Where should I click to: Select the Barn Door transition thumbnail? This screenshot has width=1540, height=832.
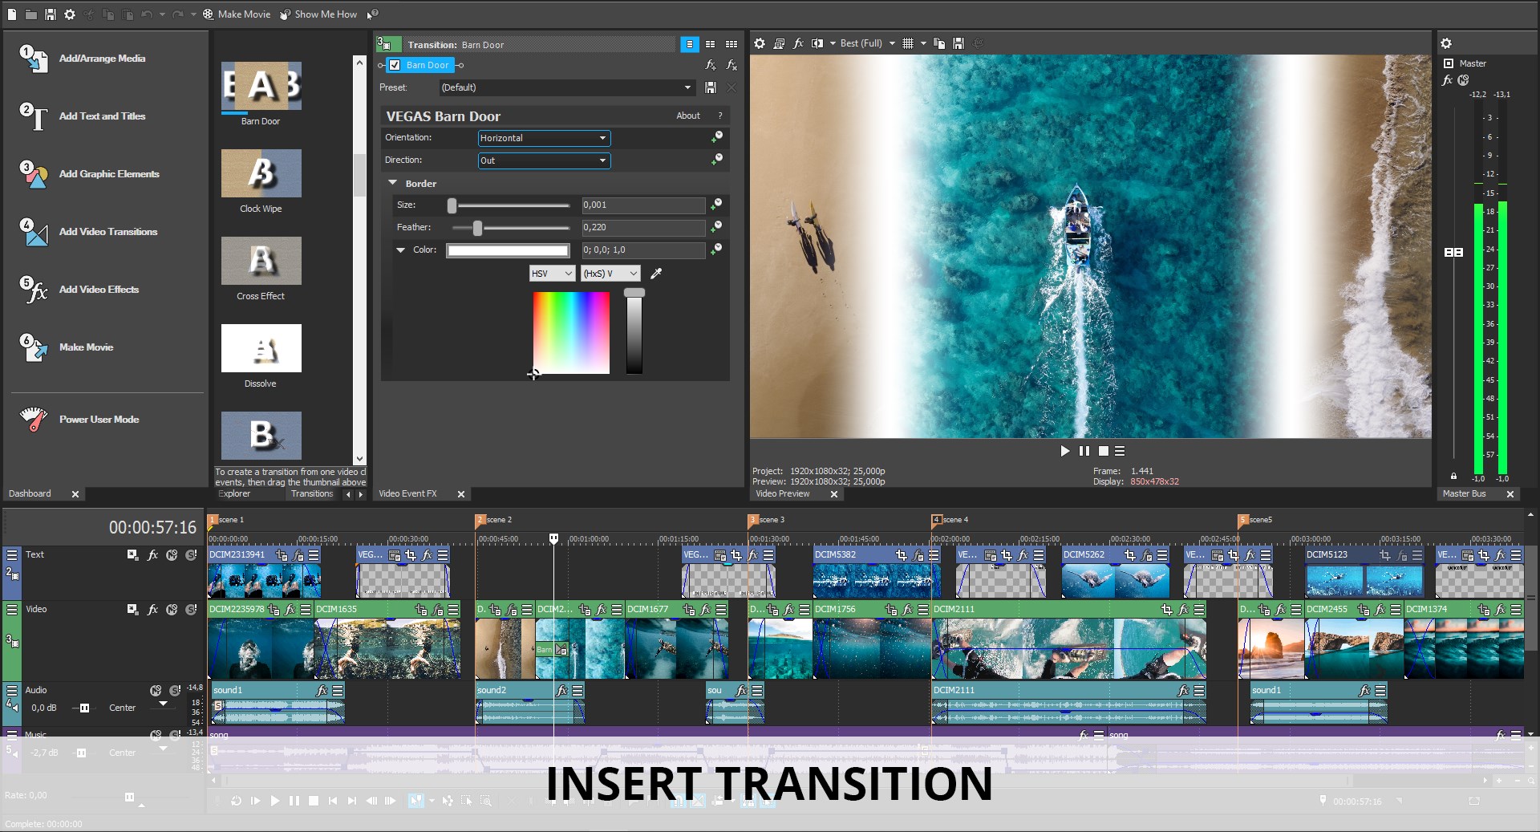click(x=260, y=86)
